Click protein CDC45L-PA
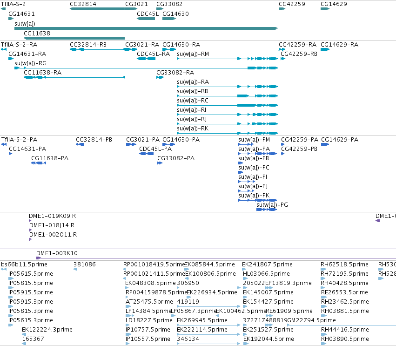The height and width of the screenshot is (346, 396). pos(146,154)
